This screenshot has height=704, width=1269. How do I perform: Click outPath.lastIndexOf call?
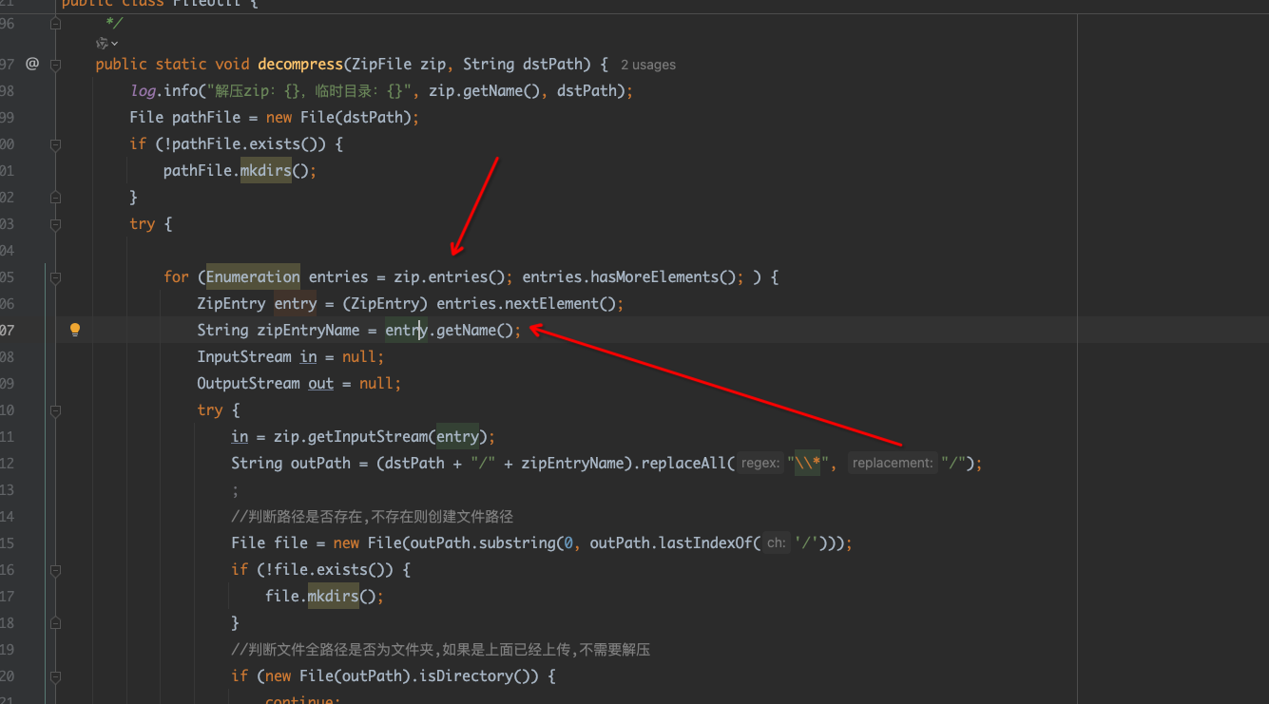(674, 542)
